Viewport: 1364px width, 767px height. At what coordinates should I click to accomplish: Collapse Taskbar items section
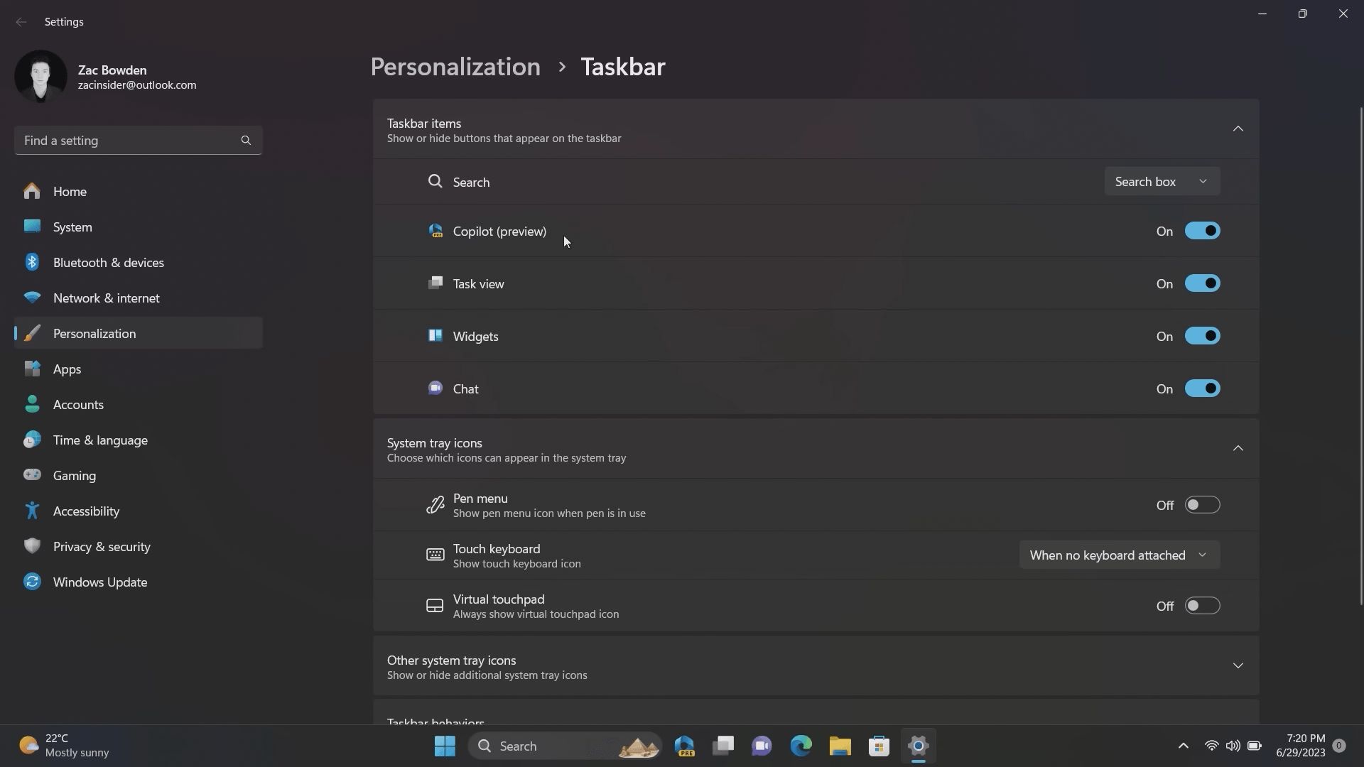pyautogui.click(x=1238, y=129)
